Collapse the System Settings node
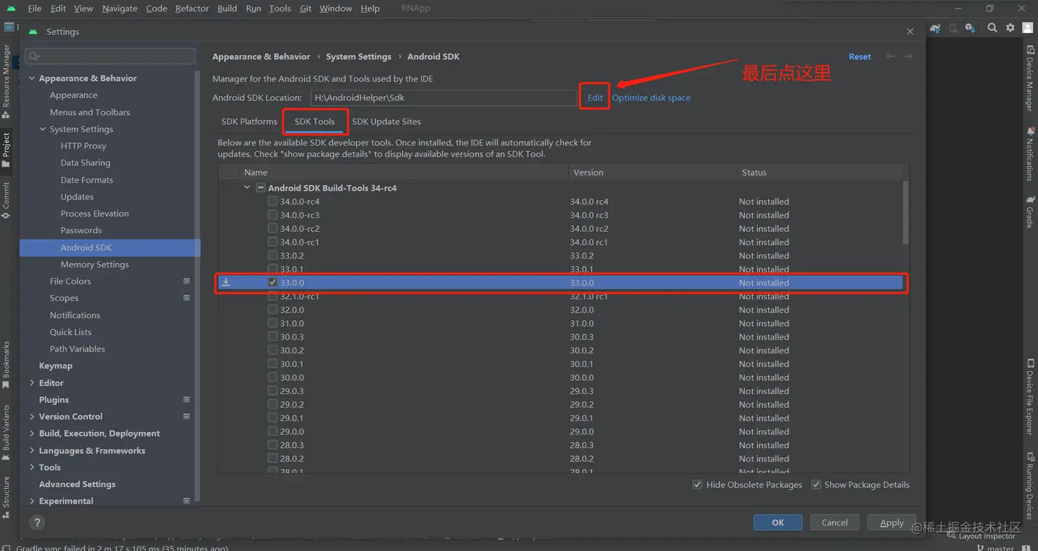1038x551 pixels. coord(43,129)
